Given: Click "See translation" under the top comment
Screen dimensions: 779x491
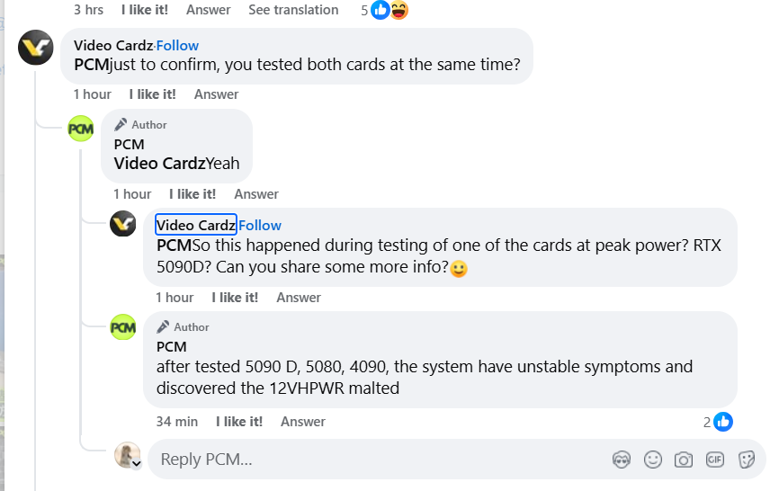Looking at the screenshot, I should tap(293, 10).
